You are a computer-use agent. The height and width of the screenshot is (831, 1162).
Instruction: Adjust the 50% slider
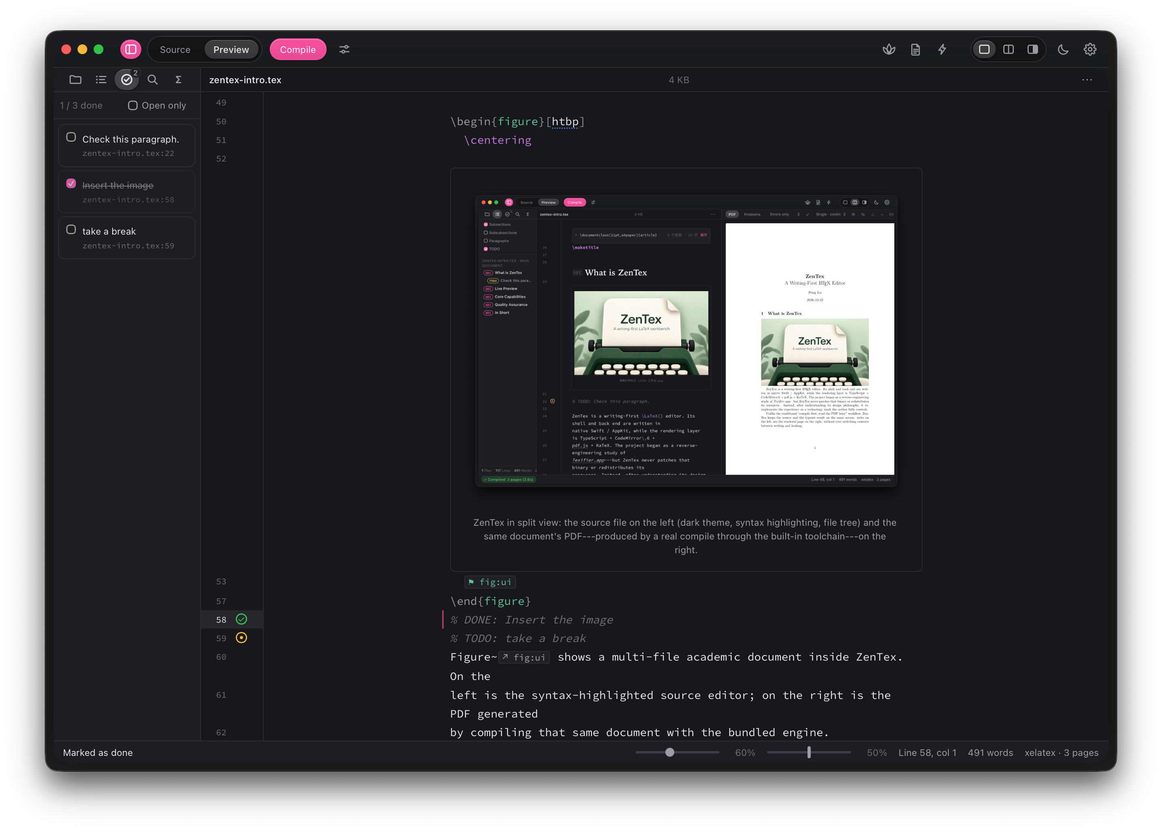[x=809, y=752]
